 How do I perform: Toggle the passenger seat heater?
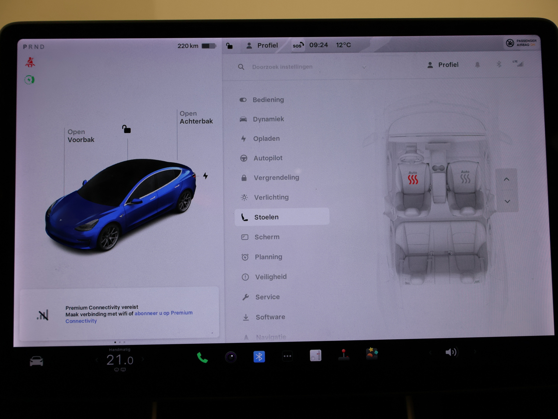(x=465, y=178)
